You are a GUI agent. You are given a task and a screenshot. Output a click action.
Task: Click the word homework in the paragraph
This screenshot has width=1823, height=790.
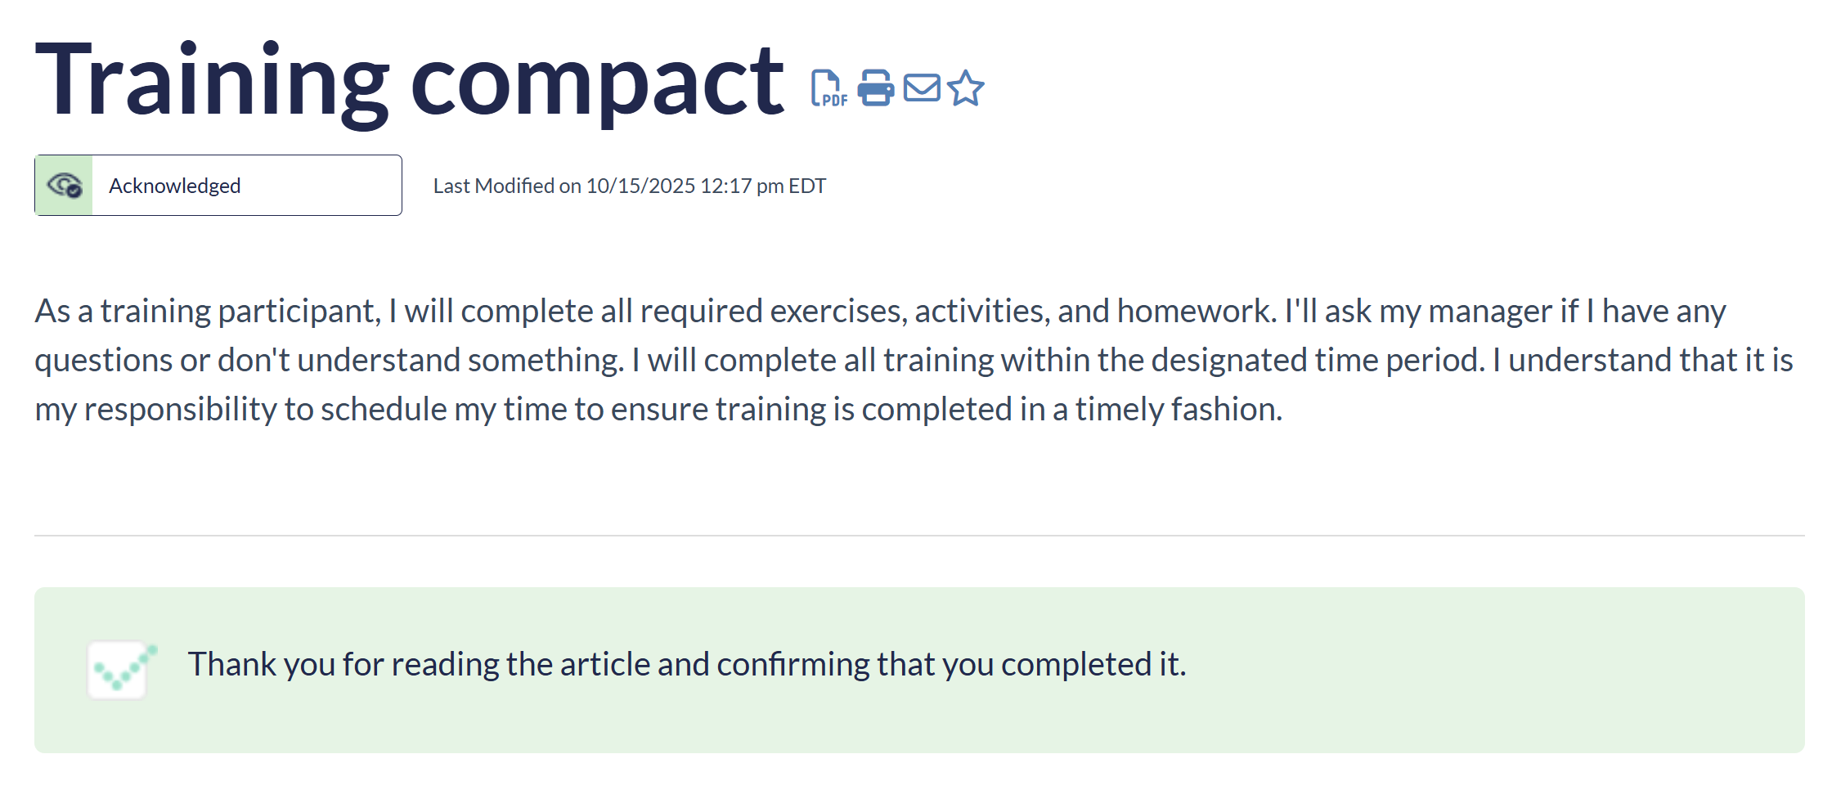tap(1196, 312)
